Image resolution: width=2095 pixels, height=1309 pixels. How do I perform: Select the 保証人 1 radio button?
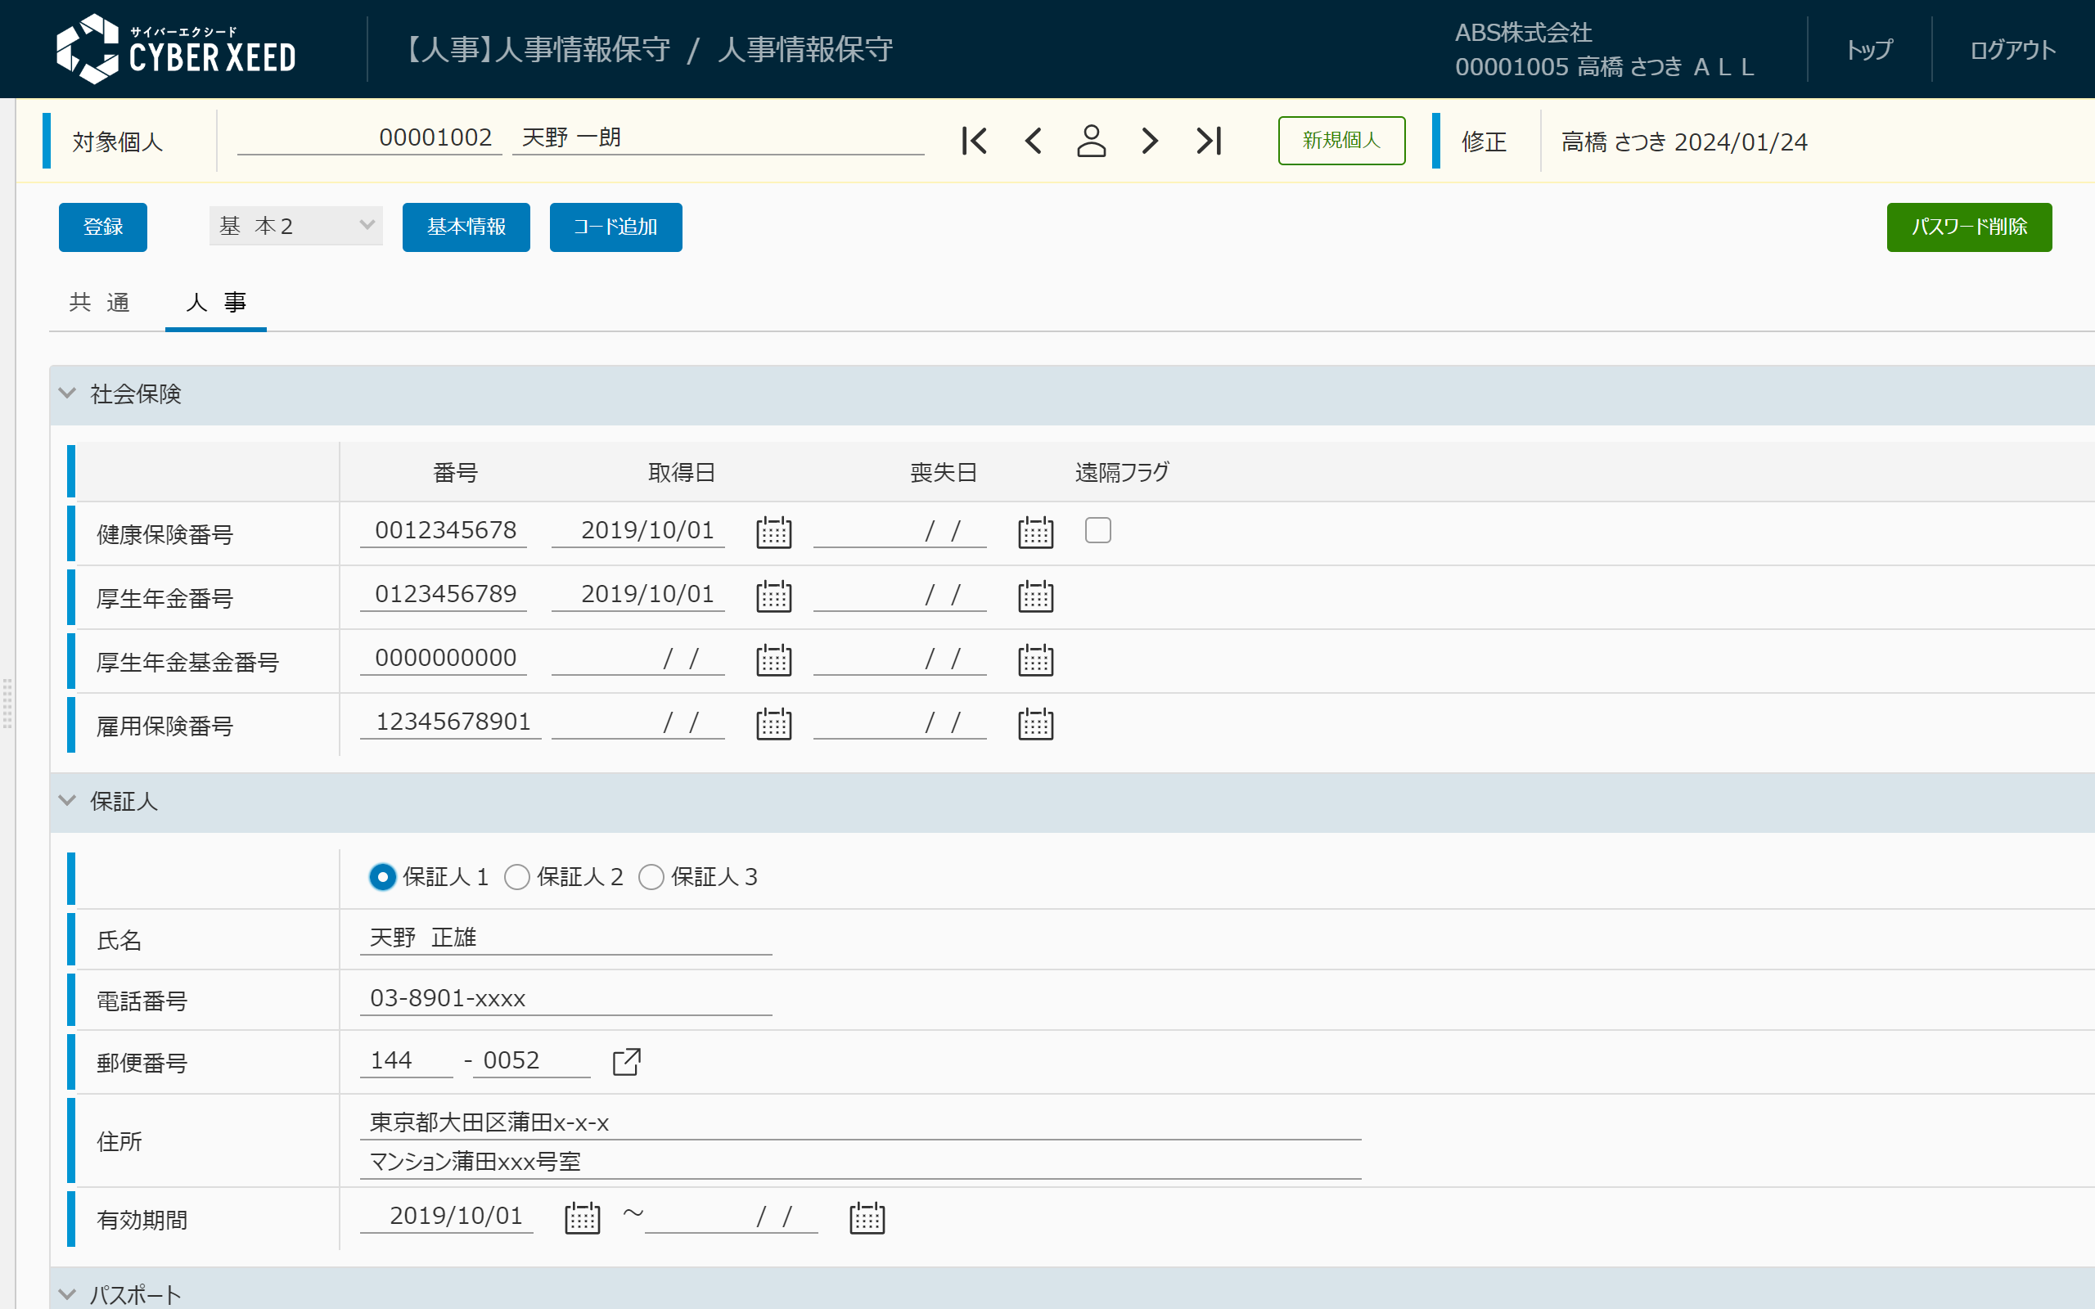click(382, 877)
